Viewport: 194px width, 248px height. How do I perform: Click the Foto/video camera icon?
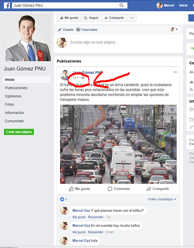pos(78,30)
